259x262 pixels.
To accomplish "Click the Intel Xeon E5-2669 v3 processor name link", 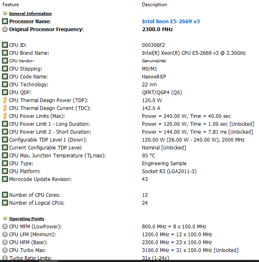I will click(x=171, y=22).
